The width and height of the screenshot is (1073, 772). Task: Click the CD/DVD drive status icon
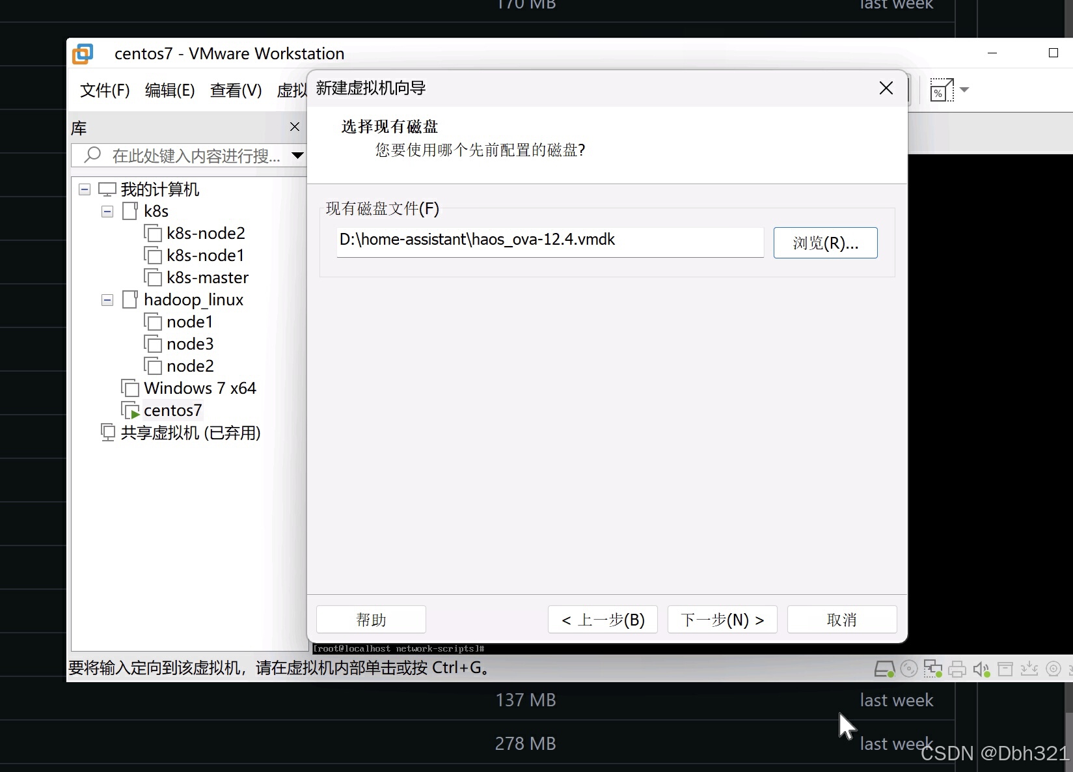point(909,669)
